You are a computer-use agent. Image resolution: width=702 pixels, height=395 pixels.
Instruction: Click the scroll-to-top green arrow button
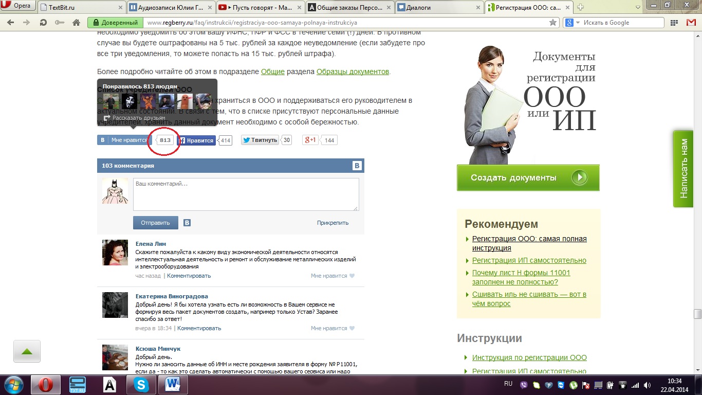(x=27, y=352)
